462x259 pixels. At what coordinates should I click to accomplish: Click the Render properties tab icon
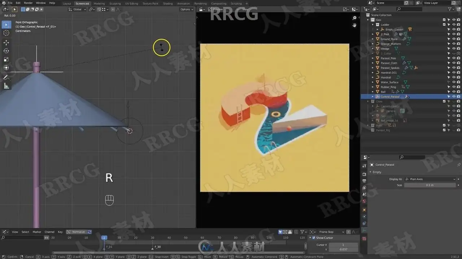[364, 174]
